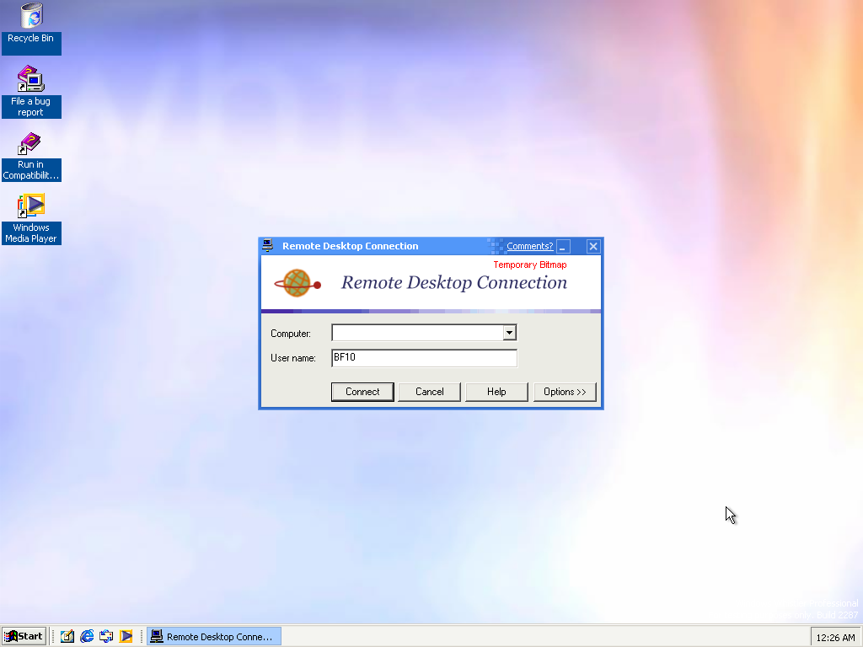Click the first quick launch notepad icon
The width and height of the screenshot is (863, 647).
coord(67,636)
